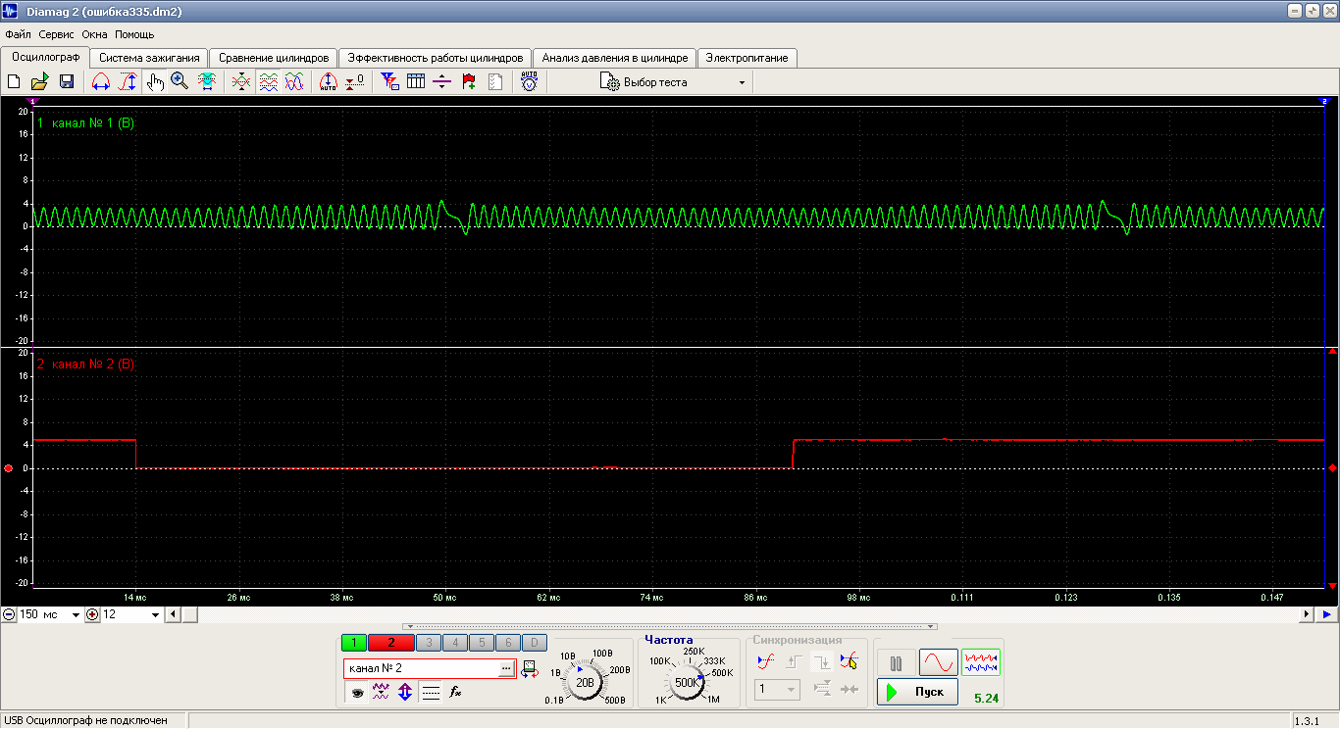Click the blue play arrow at scrollbar end

pos(1327,614)
